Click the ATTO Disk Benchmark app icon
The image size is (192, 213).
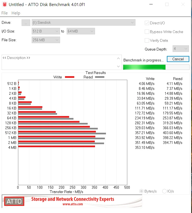coord(4,4)
